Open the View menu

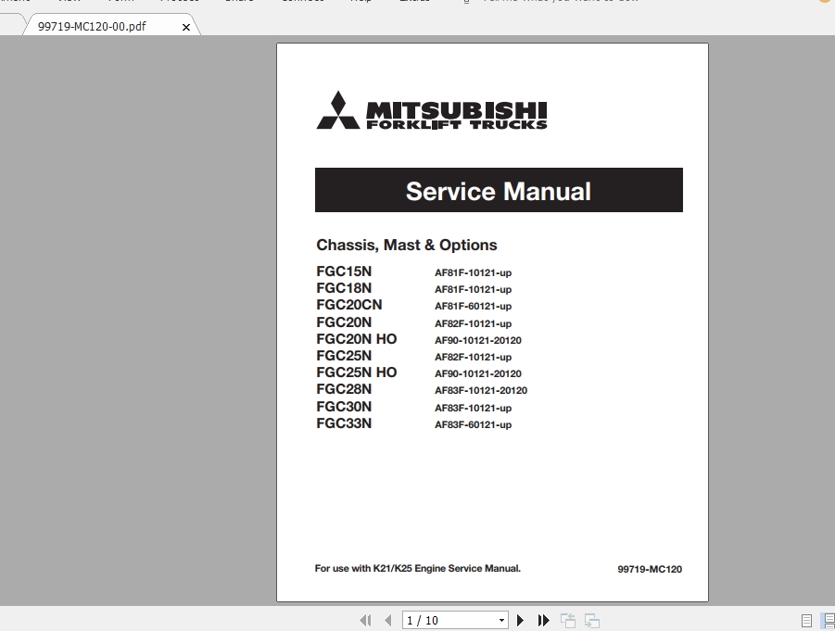[x=70, y=2]
